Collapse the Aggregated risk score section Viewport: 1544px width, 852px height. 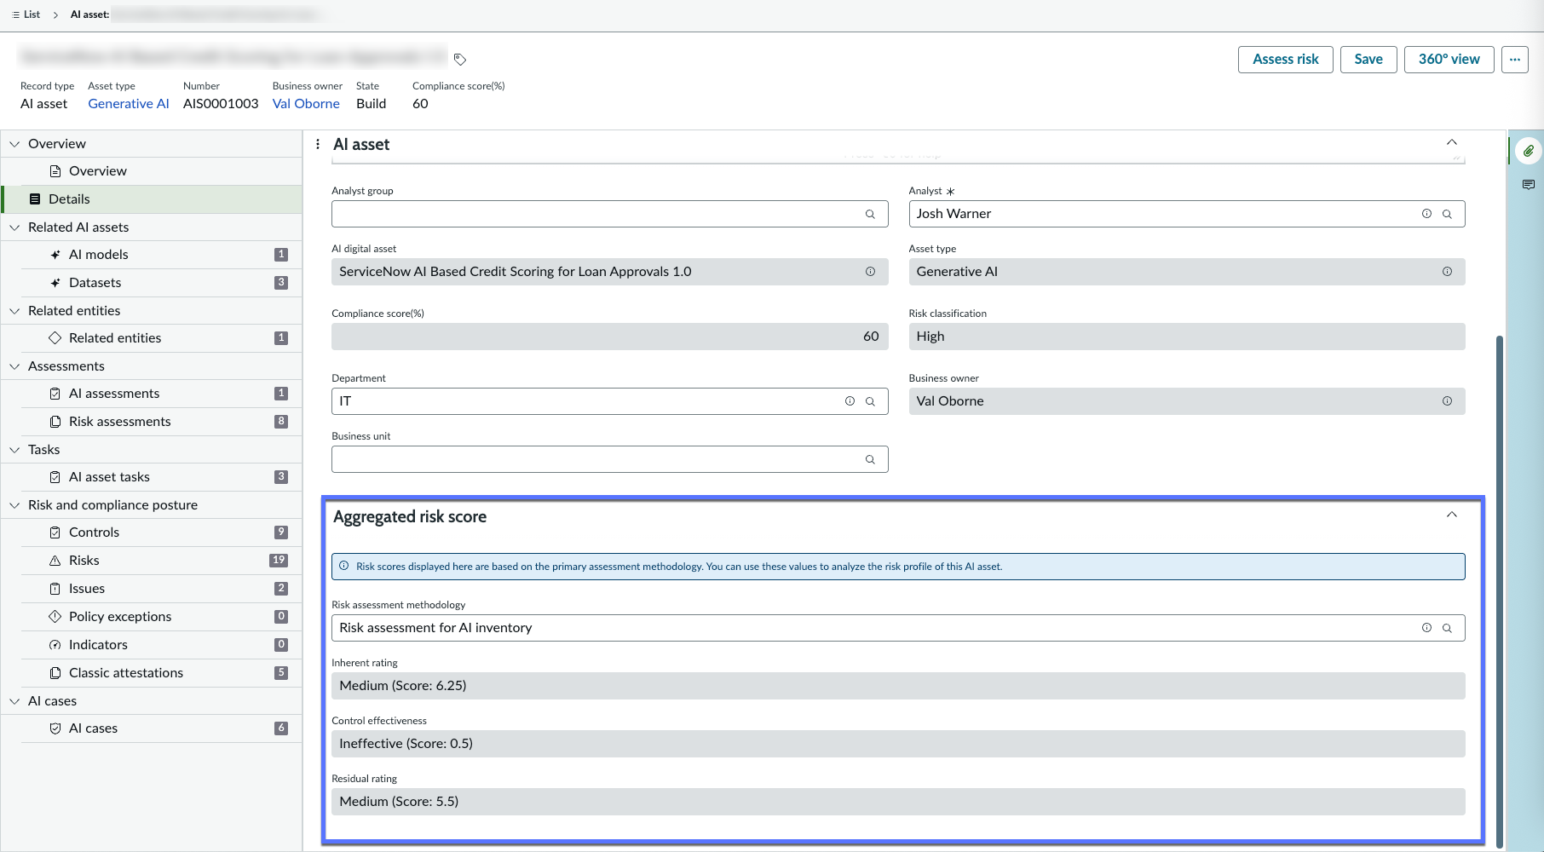pyautogui.click(x=1452, y=515)
